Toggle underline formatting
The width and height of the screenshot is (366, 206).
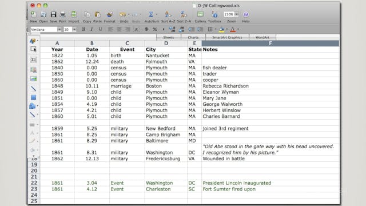pos(100,29)
